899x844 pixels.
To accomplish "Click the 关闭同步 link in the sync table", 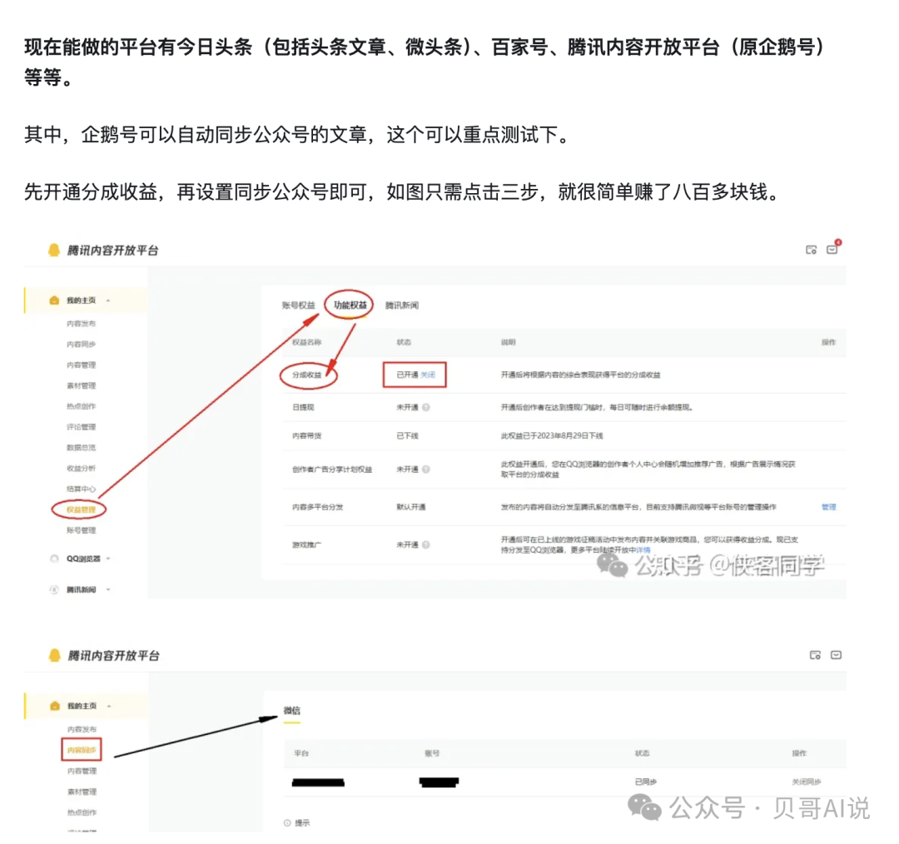I will tap(806, 782).
